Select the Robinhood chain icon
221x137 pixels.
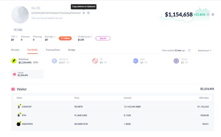pos(14,61)
